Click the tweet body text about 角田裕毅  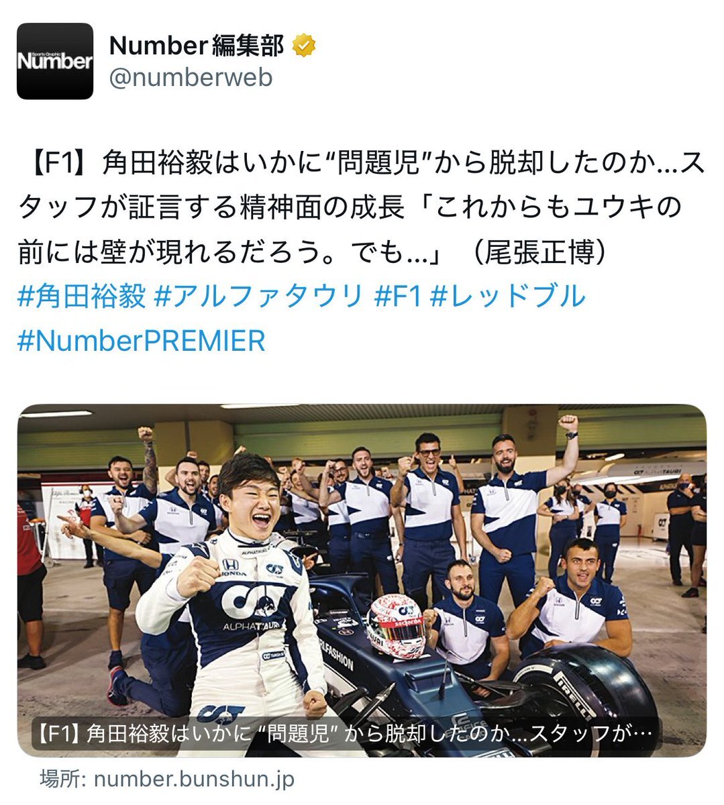[362, 208]
